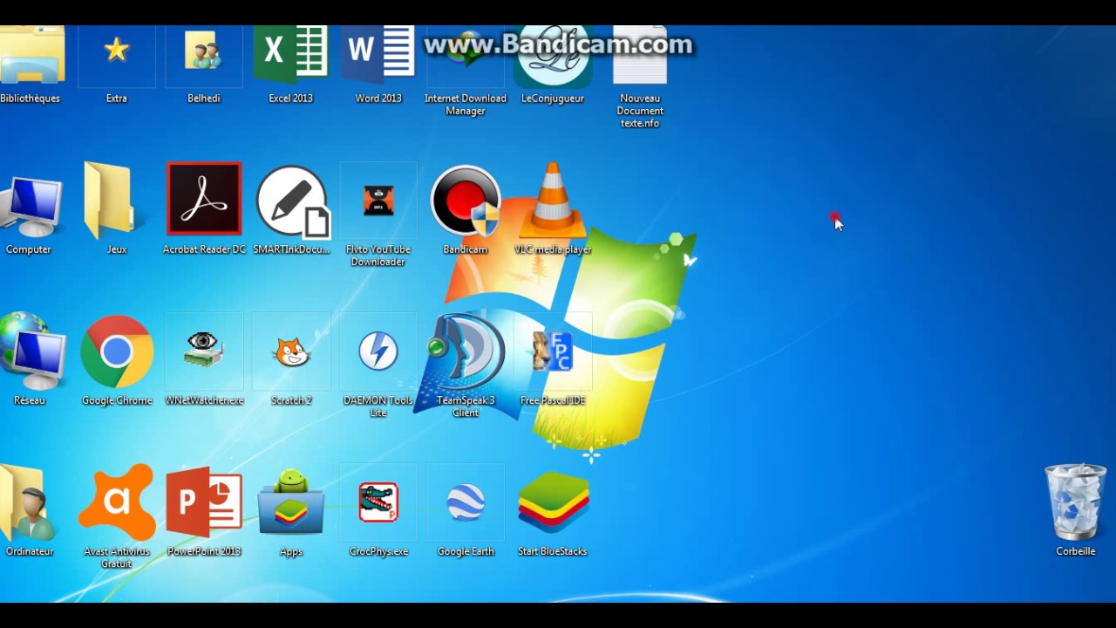The image size is (1116, 628).
Task: Click Start BlueStacks icon
Action: click(x=553, y=502)
